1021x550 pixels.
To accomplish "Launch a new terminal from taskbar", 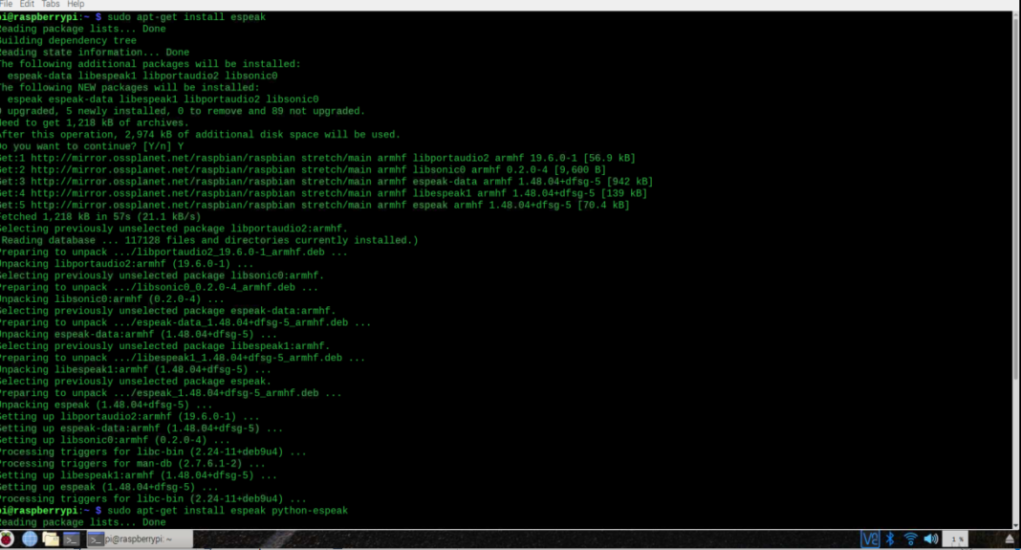I will [73, 539].
